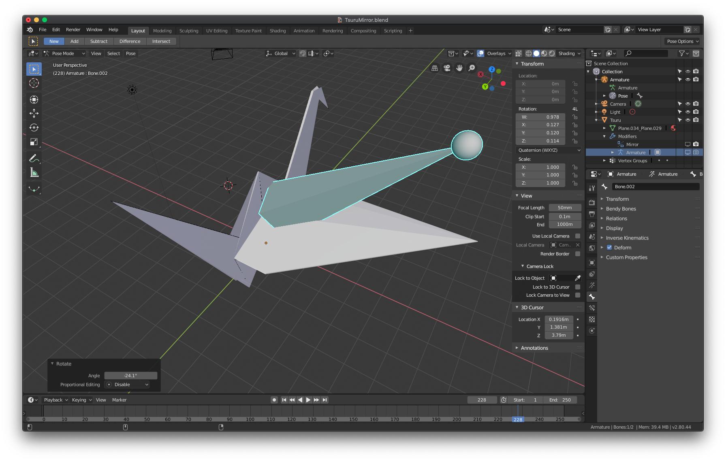Expand the Bendy Bones panel
This screenshot has width=726, height=461.
[621, 209]
